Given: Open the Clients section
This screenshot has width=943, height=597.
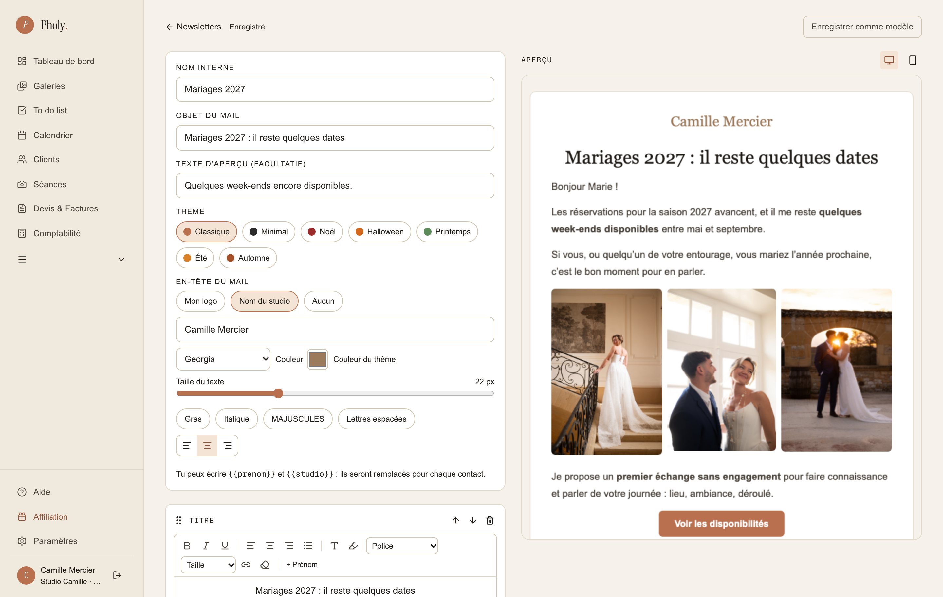Looking at the screenshot, I should tap(38, 159).
